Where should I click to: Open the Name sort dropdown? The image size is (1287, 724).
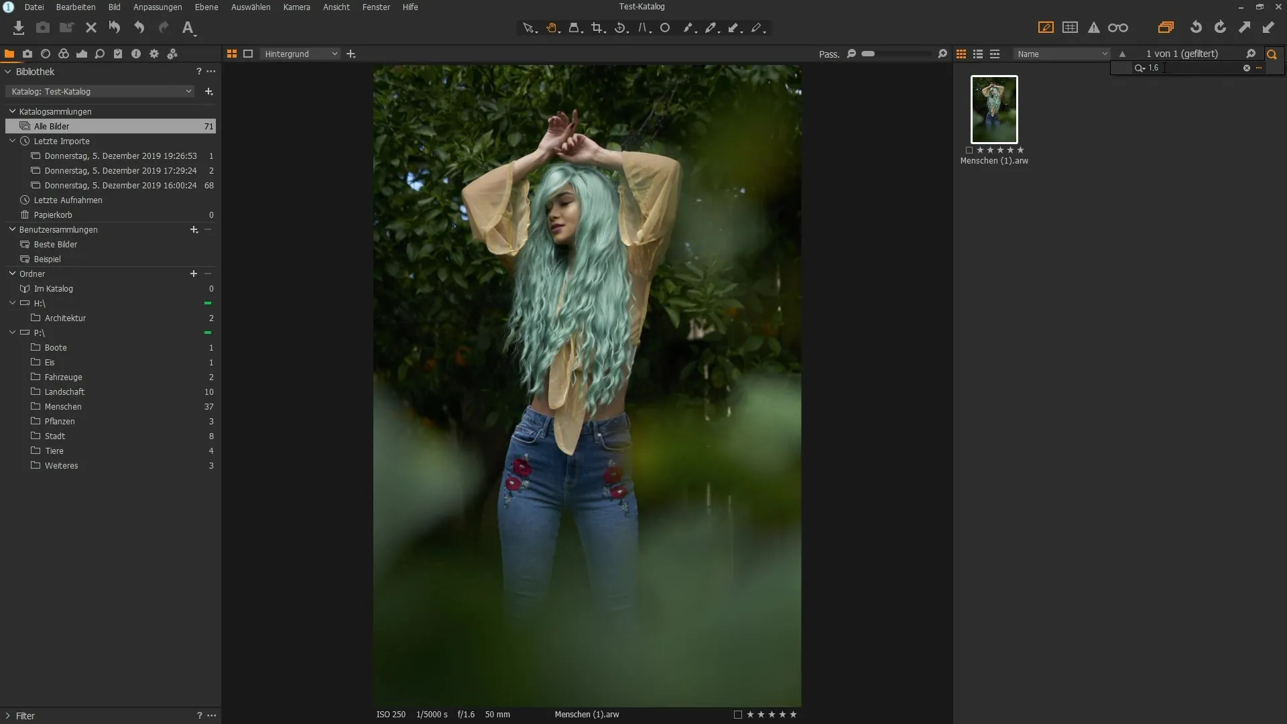[x=1062, y=54]
